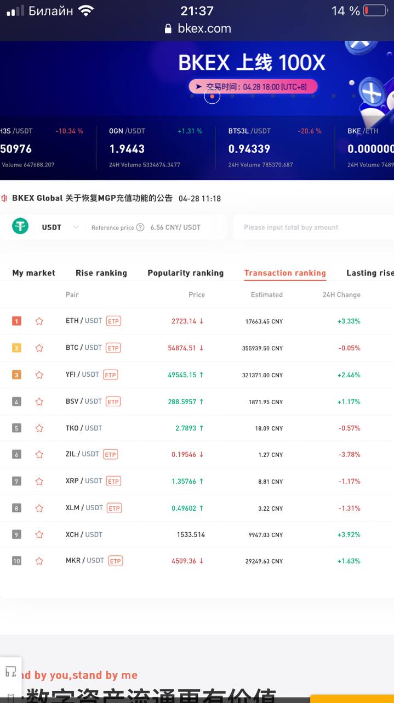Click the trading time 04.28 18:00 badge
Image resolution: width=394 pixels, height=703 pixels.
(253, 87)
